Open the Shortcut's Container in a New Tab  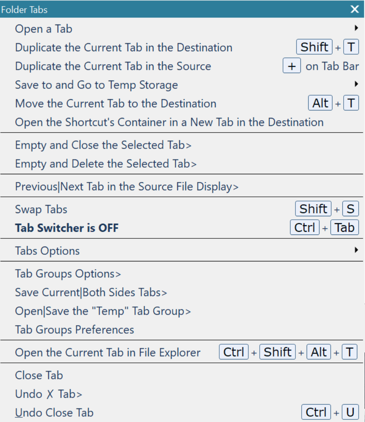(182, 122)
